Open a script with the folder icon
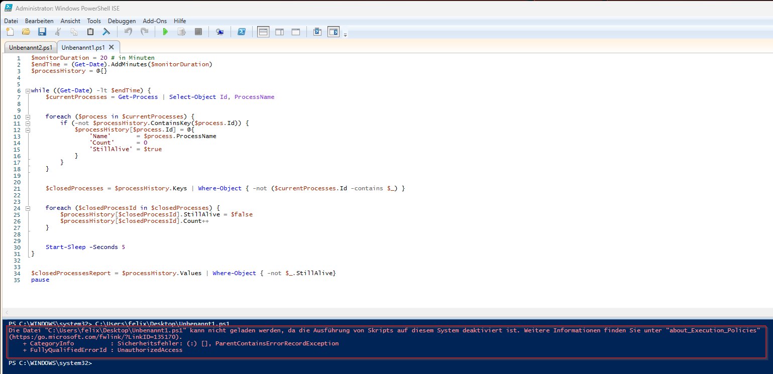This screenshot has height=374, width=773. 26,32
